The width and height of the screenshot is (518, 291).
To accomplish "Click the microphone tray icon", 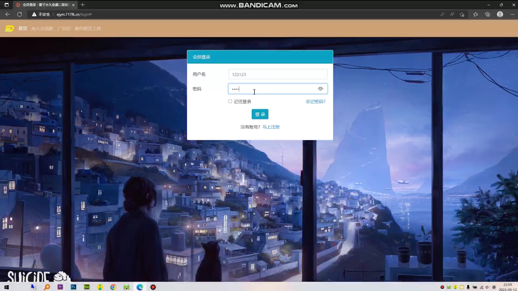I will tap(468, 287).
